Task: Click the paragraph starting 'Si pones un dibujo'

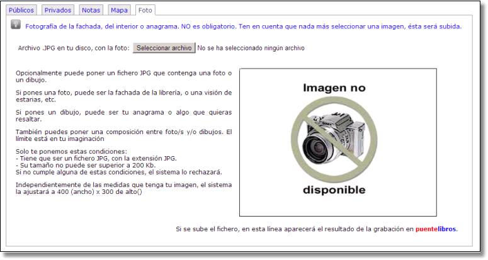Action: point(123,116)
